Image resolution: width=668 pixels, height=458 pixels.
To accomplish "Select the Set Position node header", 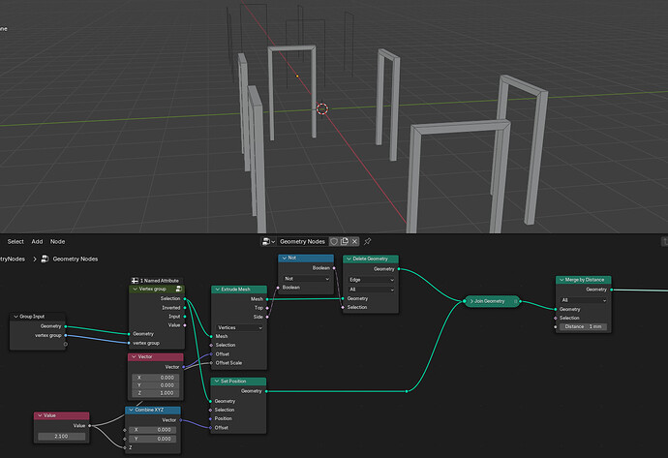I will point(238,382).
